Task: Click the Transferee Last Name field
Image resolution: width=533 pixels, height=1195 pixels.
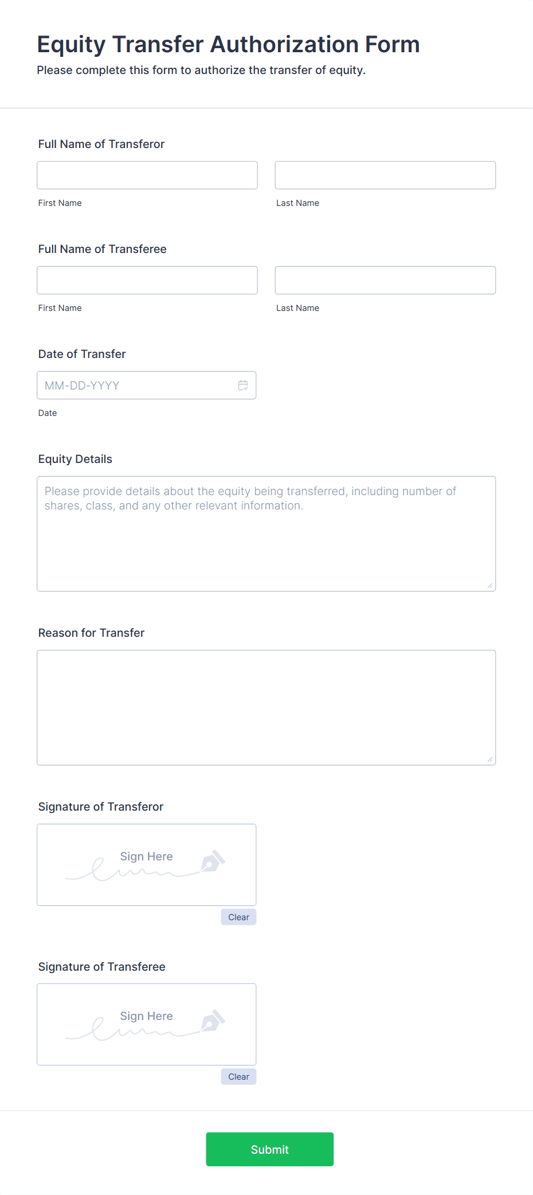Action: click(385, 280)
